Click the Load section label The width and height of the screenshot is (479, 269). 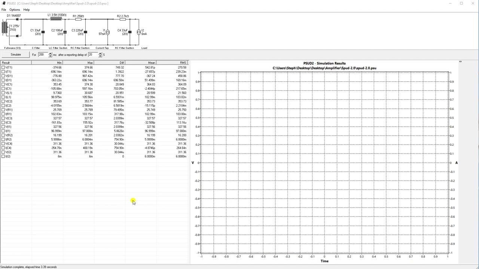(144, 48)
